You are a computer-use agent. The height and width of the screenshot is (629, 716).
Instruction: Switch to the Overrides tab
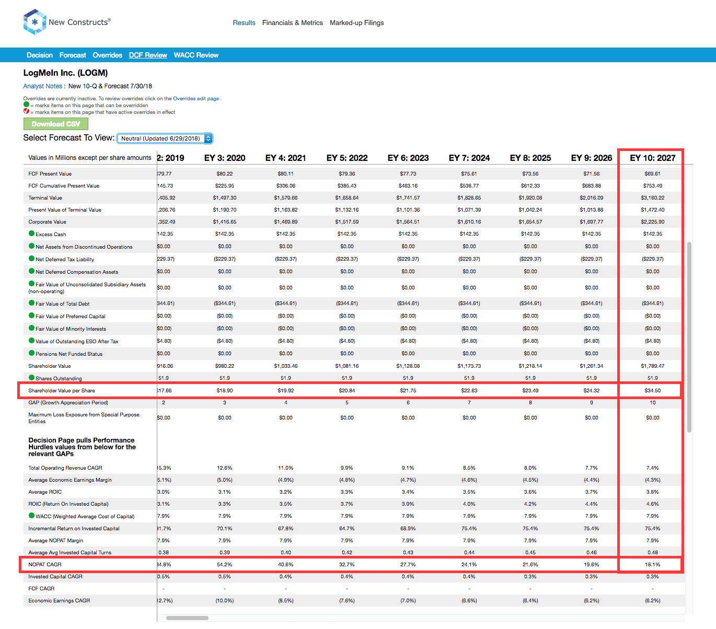tap(107, 55)
